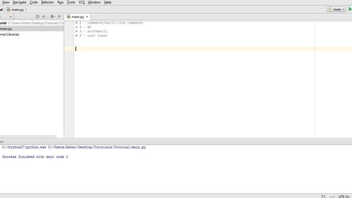Click the main.py breadcrumb in navigation bar
352x198 pixels.
(15, 10)
